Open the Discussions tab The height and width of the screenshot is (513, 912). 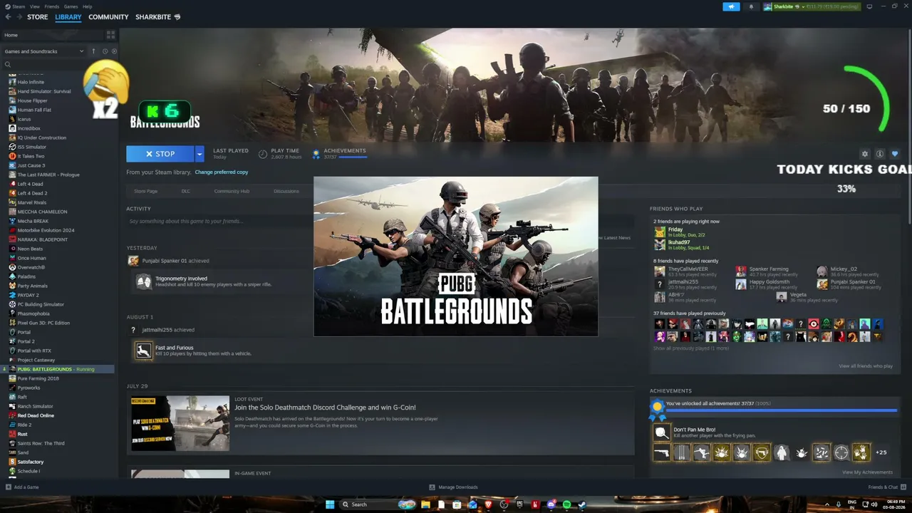286,191
